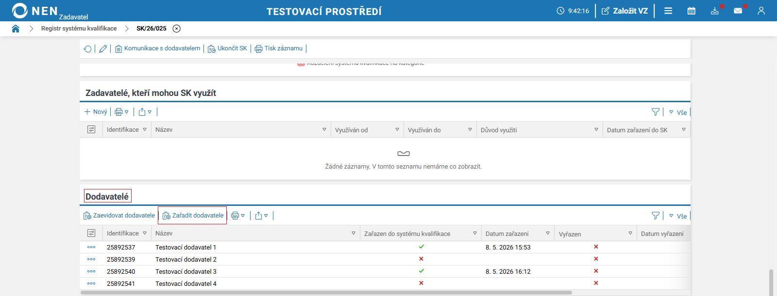Go to home via house icon
This screenshot has width=777, height=296.
16,29
